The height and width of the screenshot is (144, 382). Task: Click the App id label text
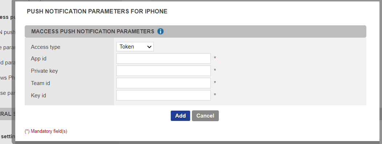[39, 59]
